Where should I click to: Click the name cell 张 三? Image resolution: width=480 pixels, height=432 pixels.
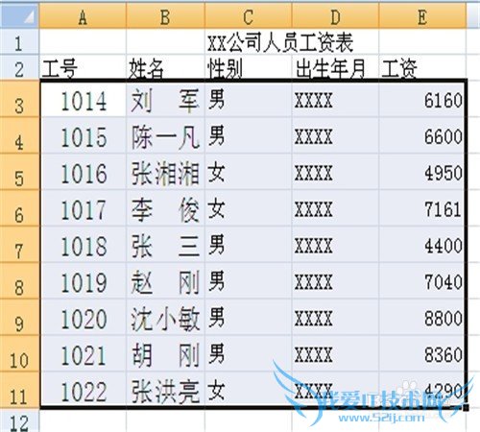[x=165, y=245]
